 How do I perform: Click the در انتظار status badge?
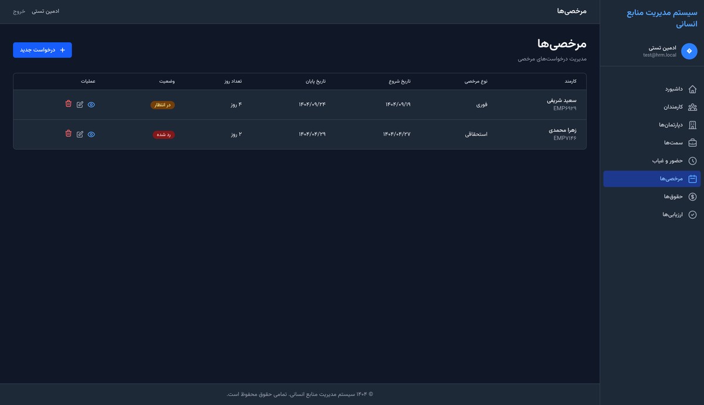click(x=163, y=105)
